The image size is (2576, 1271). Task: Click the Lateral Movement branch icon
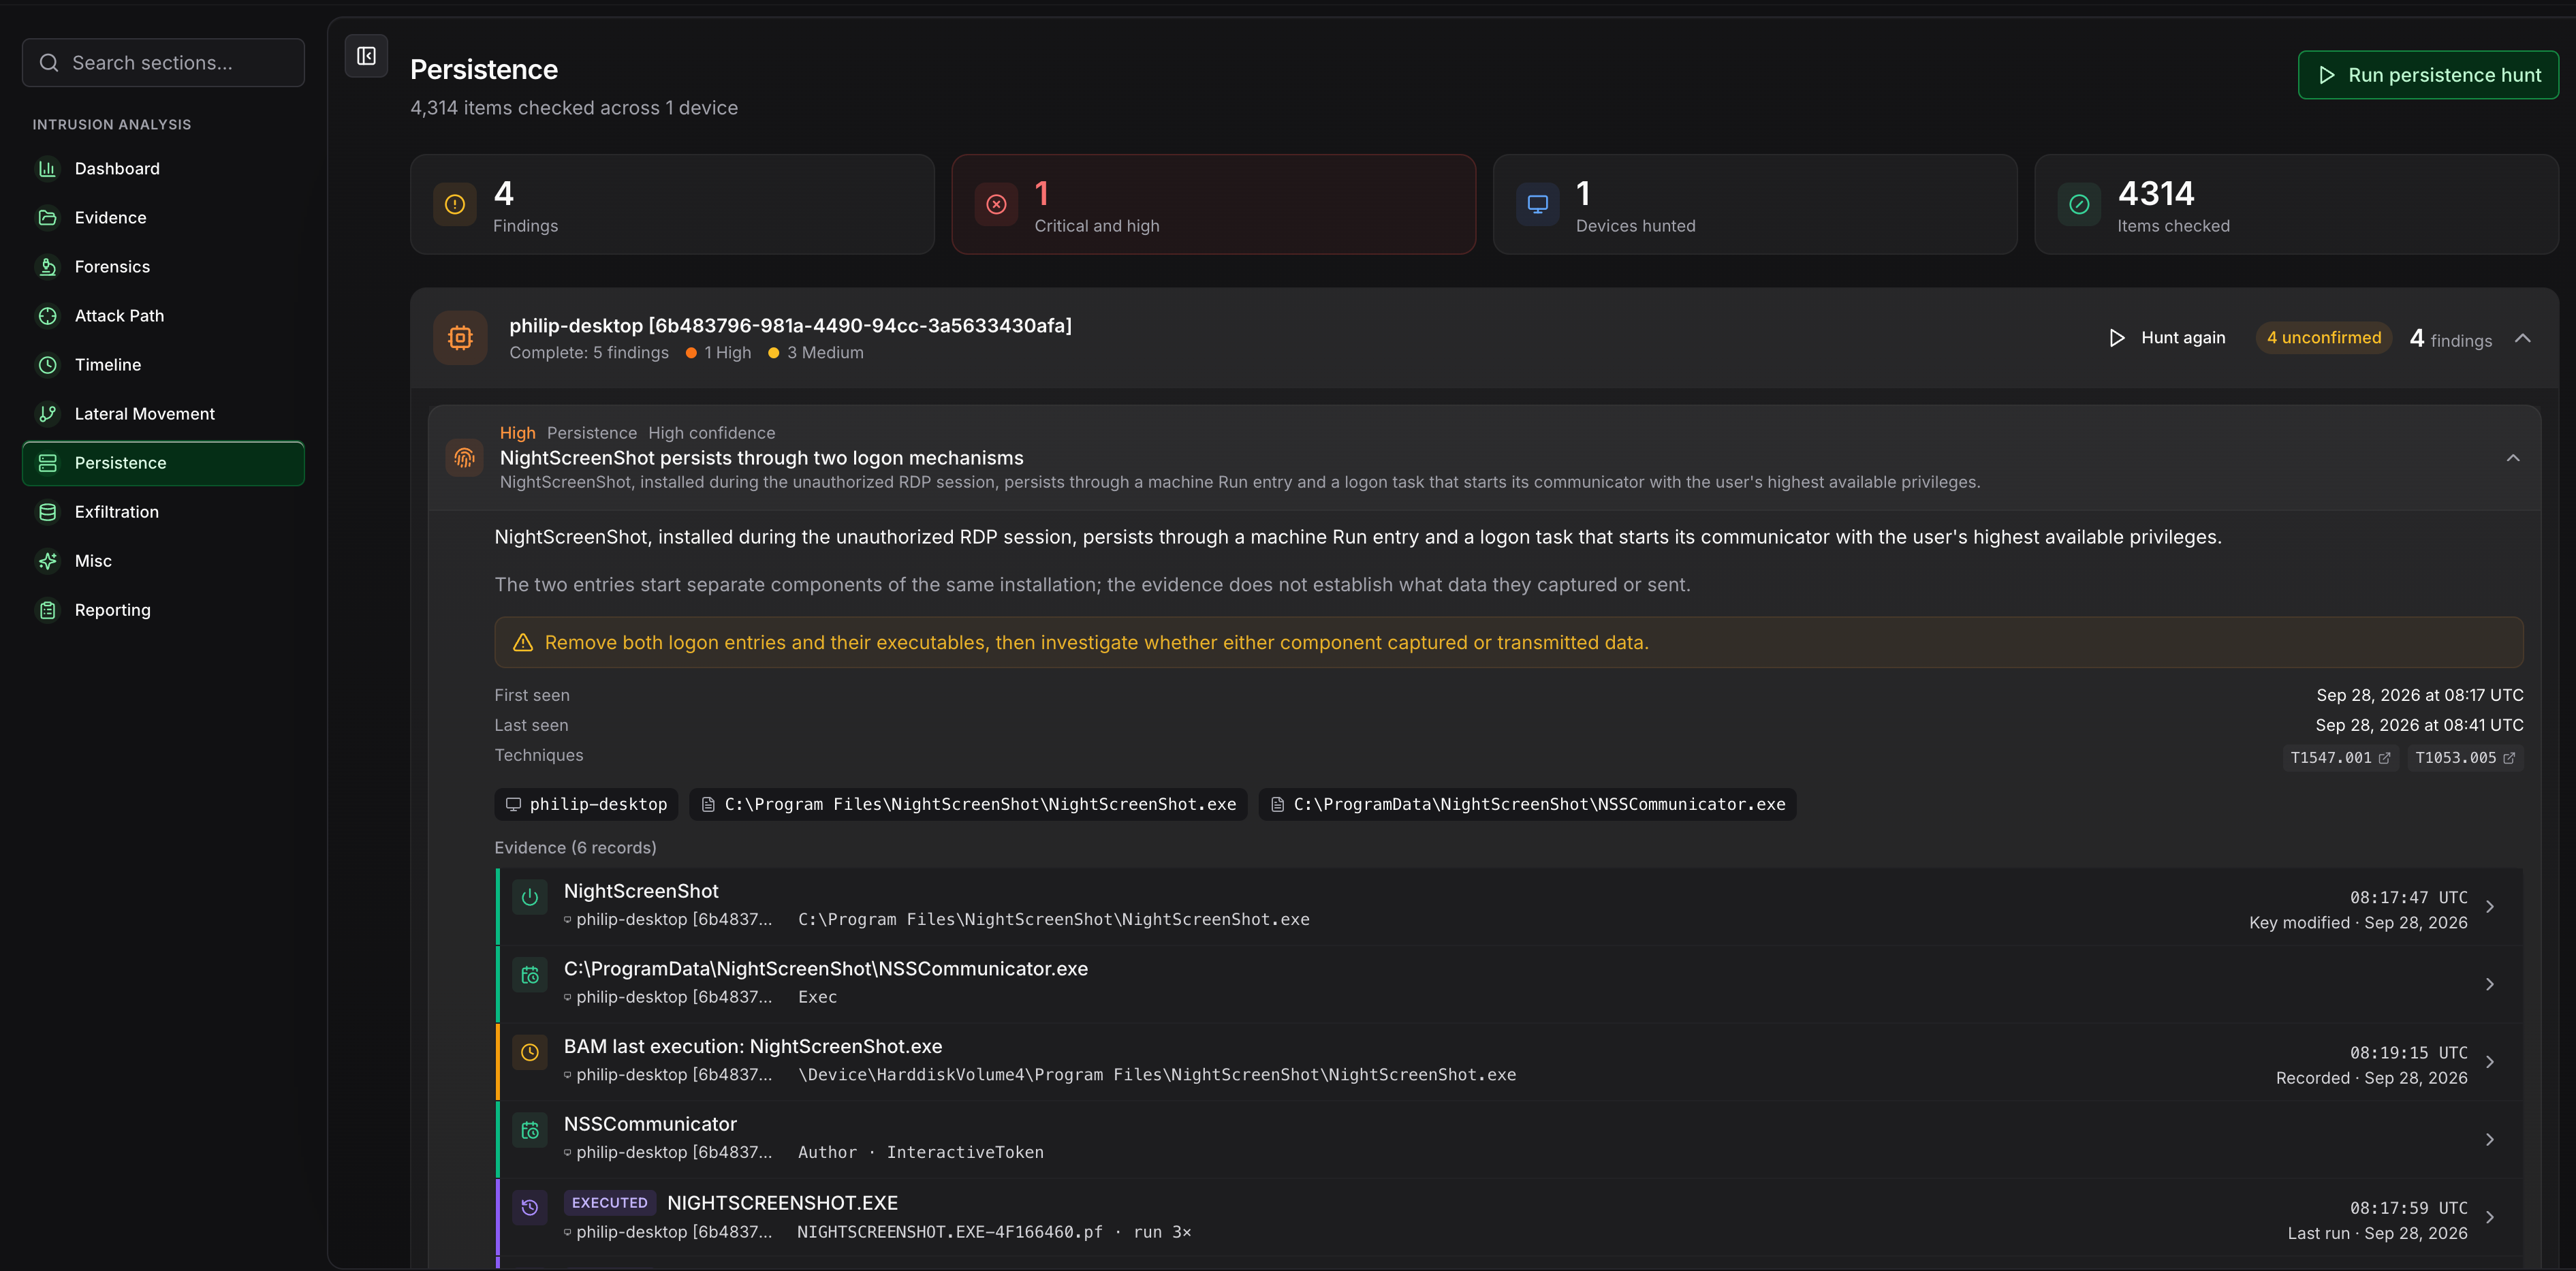coord(47,414)
